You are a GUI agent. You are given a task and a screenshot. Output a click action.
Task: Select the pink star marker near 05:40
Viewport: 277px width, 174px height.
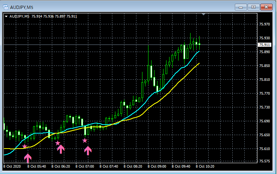tap(24, 146)
